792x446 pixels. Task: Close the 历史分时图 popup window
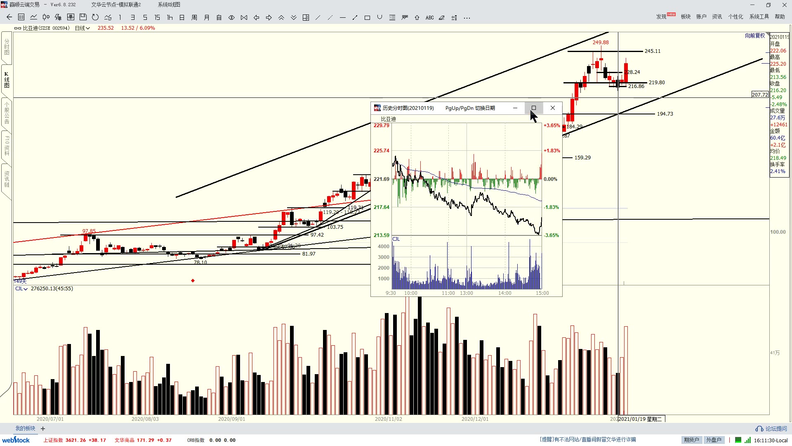(x=553, y=108)
